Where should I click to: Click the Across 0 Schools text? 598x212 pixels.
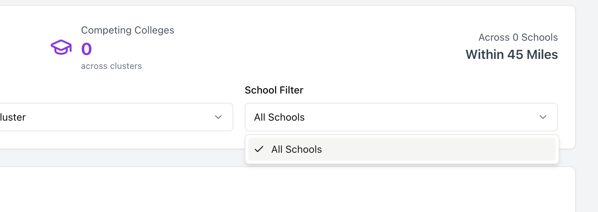click(518, 37)
